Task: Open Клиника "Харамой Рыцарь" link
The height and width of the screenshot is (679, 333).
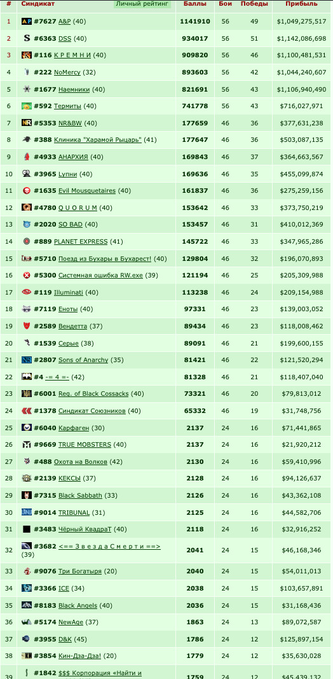Action: click(98, 140)
